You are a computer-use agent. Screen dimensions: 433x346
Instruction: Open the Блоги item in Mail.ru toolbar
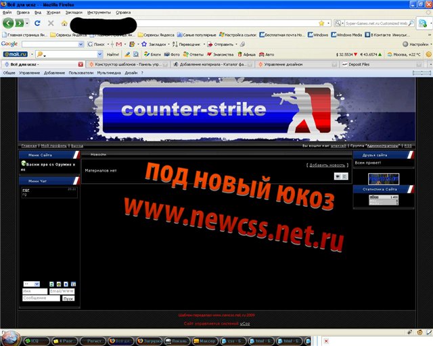[152, 54]
